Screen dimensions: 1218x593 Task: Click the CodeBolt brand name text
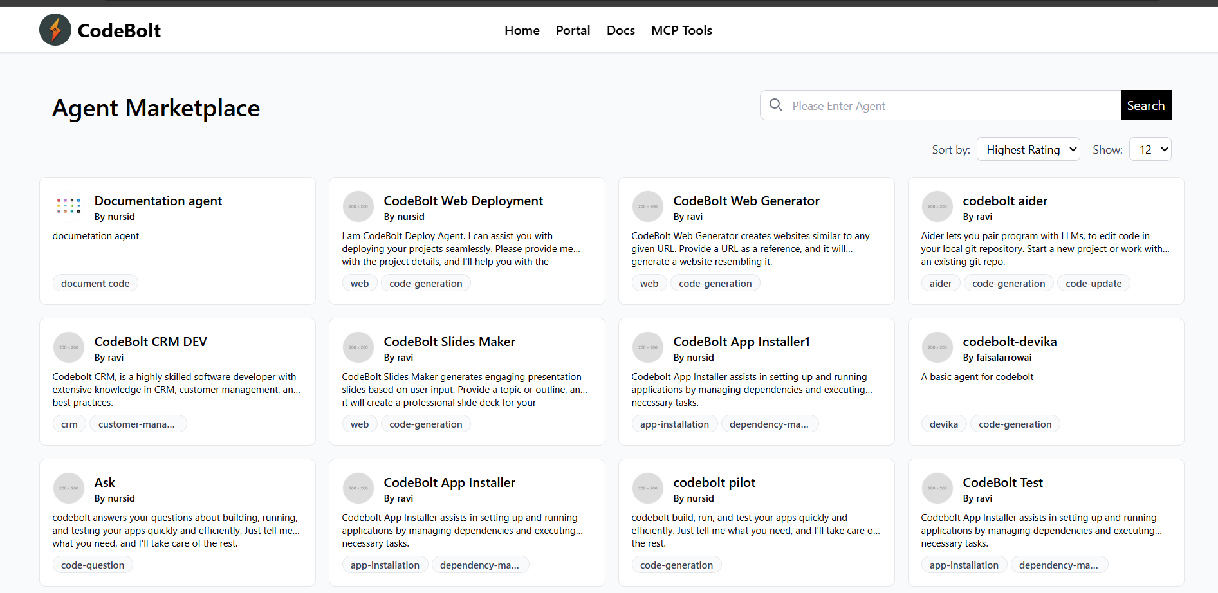point(119,30)
